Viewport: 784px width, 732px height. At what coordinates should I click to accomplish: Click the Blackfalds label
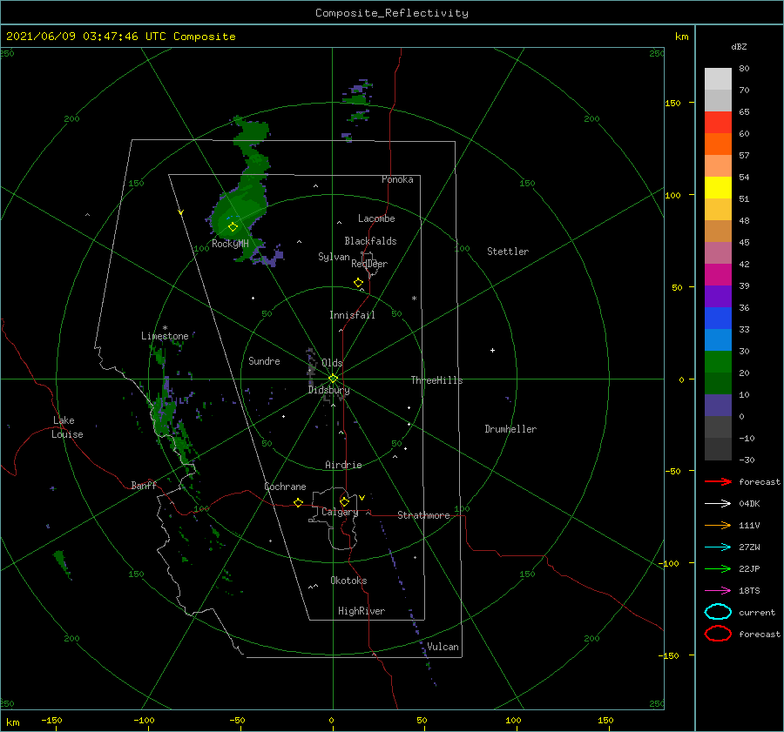pyautogui.click(x=370, y=241)
